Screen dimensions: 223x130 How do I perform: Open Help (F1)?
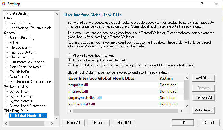124,123
